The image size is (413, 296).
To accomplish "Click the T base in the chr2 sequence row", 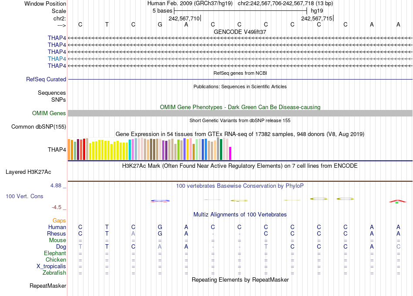I will pos(107,24).
